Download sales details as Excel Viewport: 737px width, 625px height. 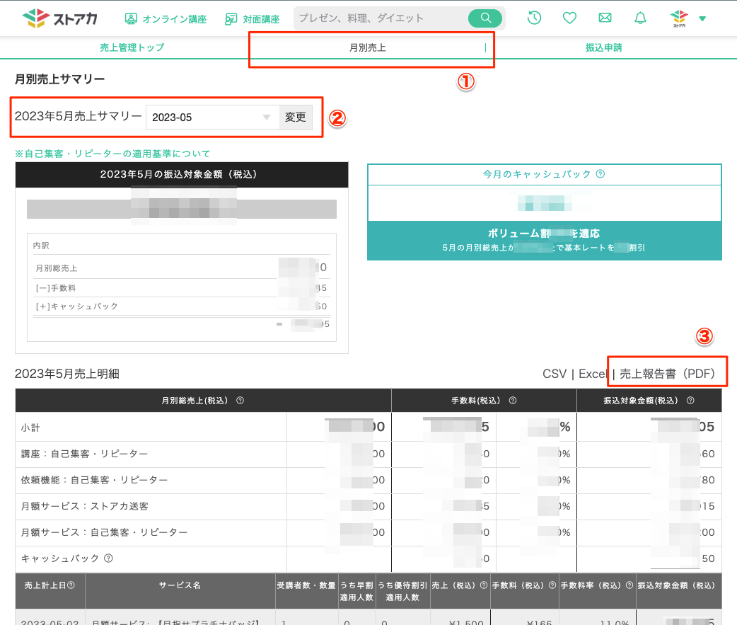(593, 374)
